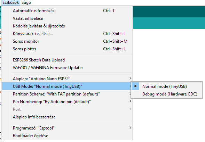Open Soros plotter

pyautogui.click(x=67, y=49)
